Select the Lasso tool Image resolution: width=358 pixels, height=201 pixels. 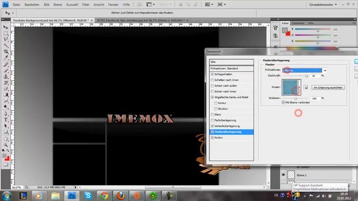[6, 40]
